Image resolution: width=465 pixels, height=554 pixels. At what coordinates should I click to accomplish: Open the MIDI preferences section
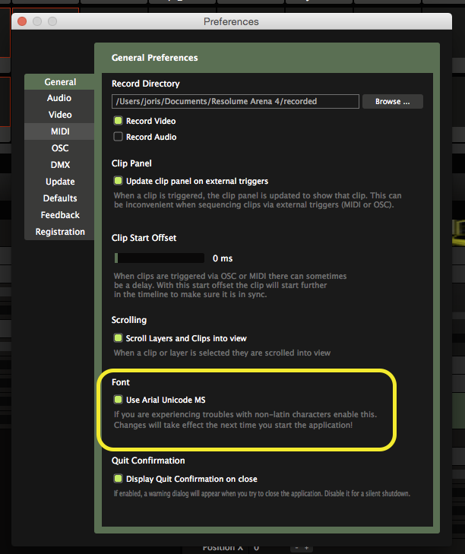(60, 131)
